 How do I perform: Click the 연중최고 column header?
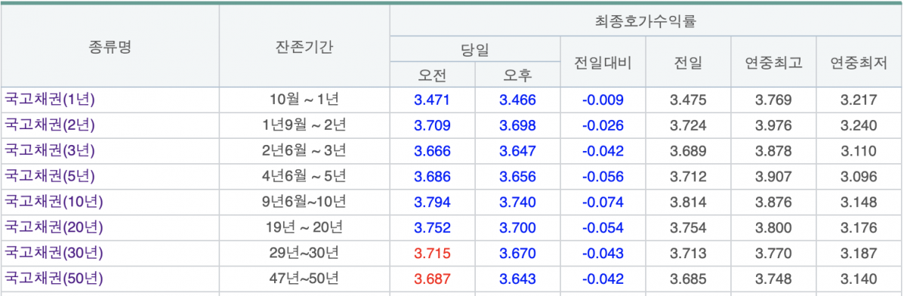(x=773, y=63)
